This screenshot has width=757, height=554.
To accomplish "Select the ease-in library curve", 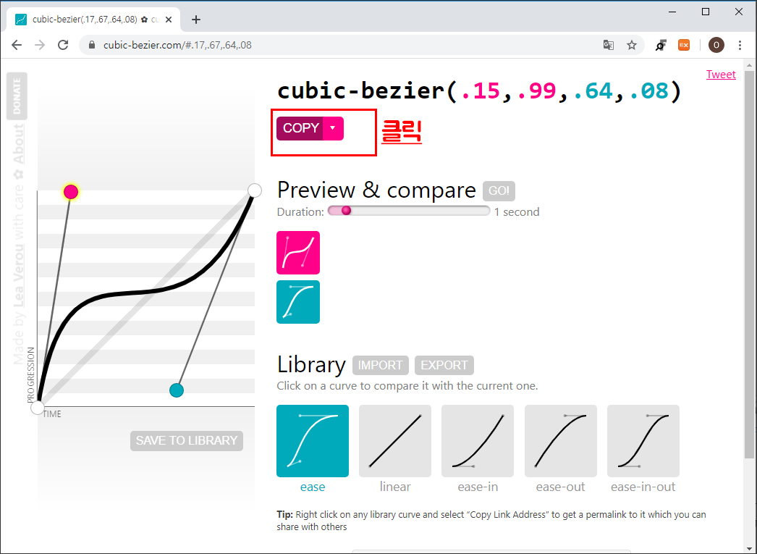I will tap(478, 441).
